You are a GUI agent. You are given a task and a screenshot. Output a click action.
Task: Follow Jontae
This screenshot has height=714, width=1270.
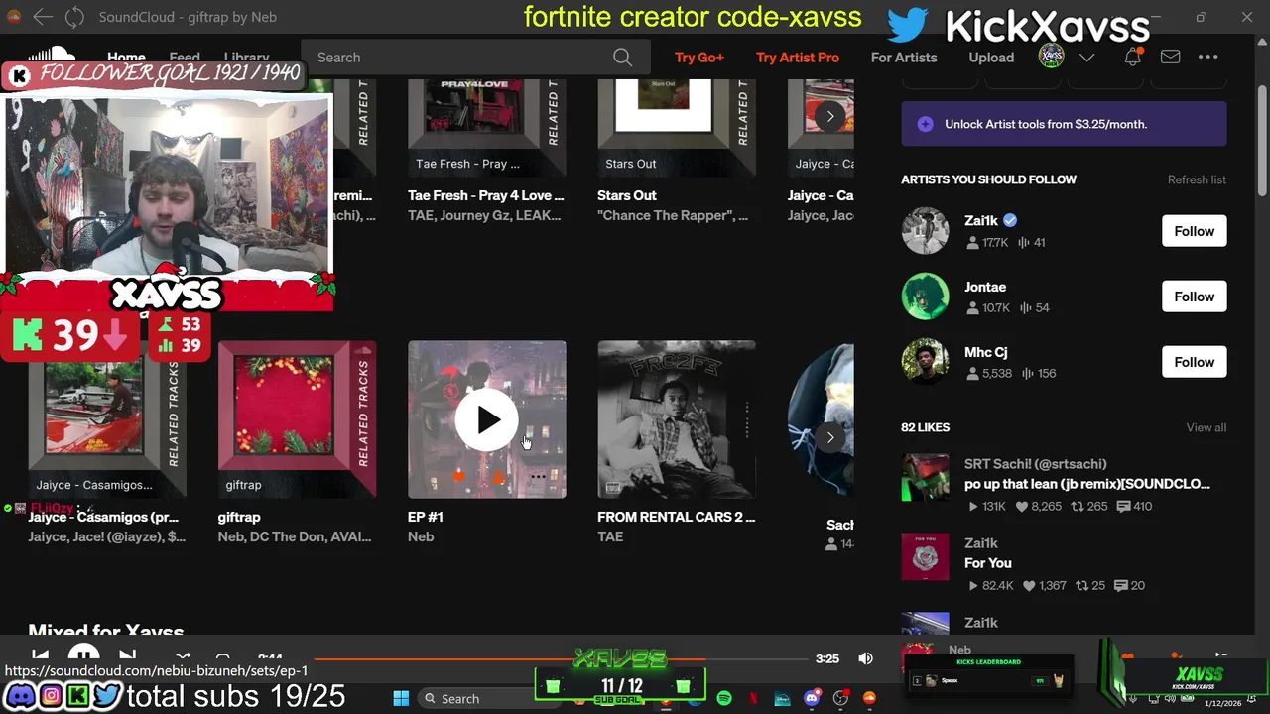point(1194,297)
